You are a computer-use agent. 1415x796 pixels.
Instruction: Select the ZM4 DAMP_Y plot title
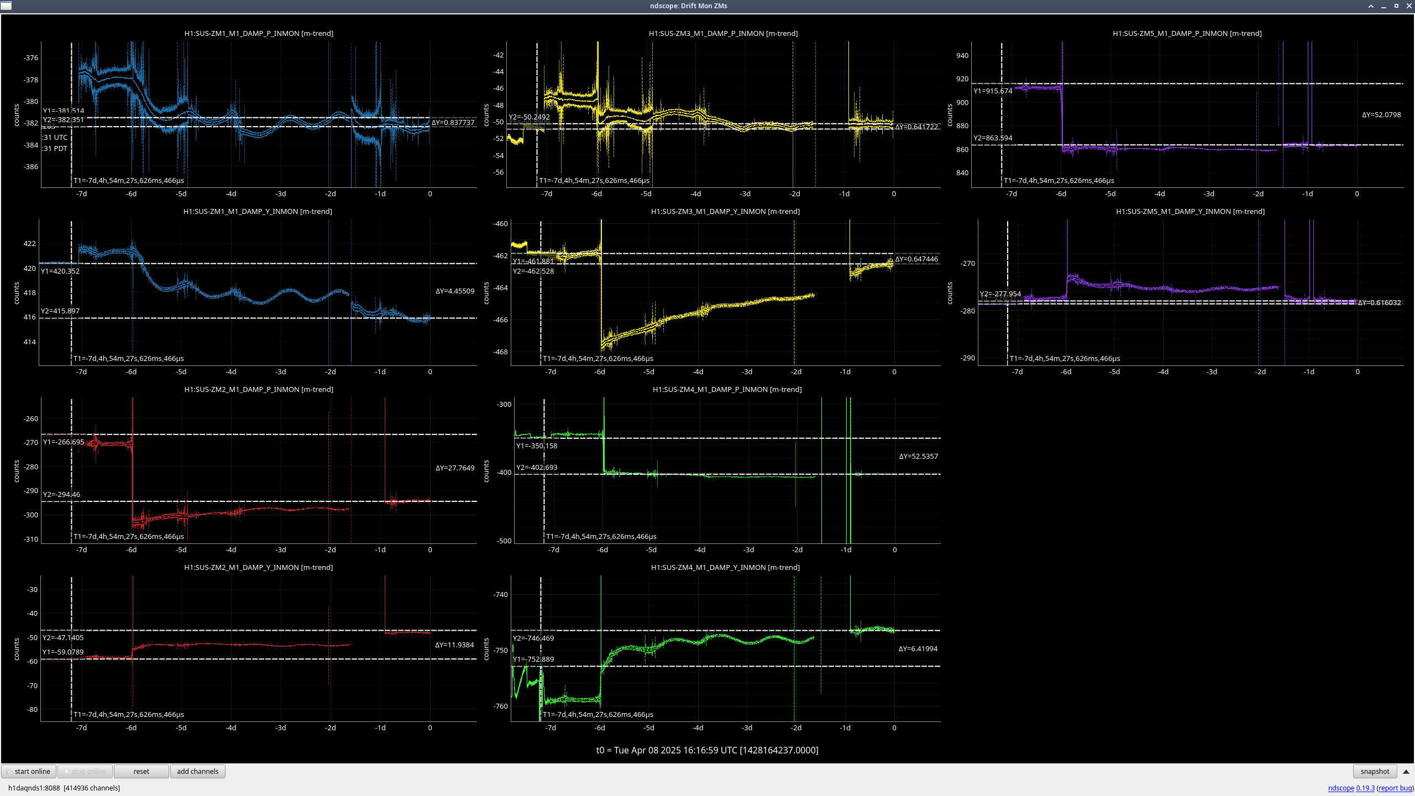point(725,567)
